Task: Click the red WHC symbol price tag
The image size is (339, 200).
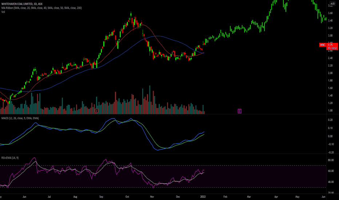Action: [x=322, y=45]
